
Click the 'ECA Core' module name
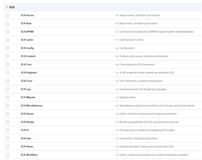coord(26,65)
